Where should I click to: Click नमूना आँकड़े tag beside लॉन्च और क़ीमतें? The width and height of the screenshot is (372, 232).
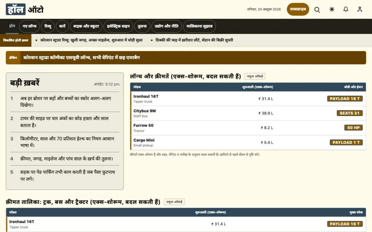point(255,76)
